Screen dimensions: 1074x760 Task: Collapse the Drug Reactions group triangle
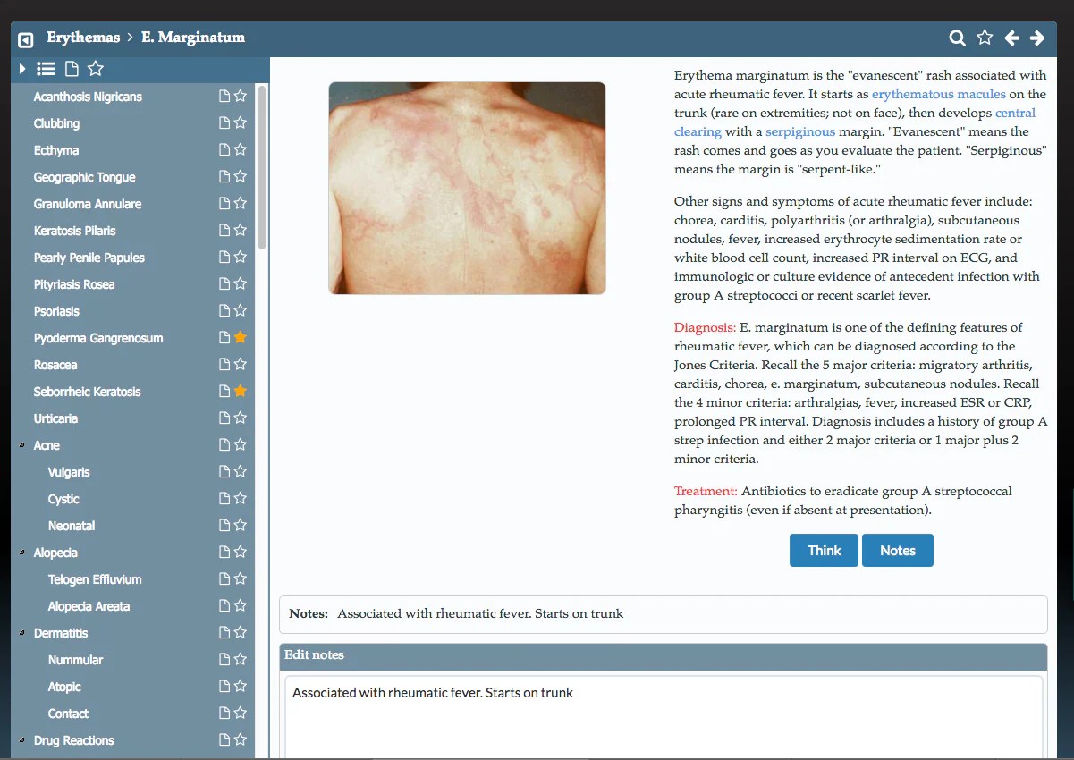[x=22, y=740]
